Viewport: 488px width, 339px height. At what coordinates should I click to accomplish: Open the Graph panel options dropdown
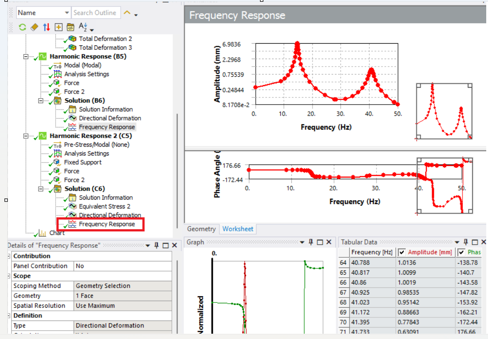[302, 242]
